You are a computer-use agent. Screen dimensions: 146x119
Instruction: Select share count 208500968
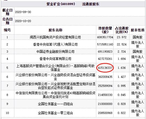105,113
